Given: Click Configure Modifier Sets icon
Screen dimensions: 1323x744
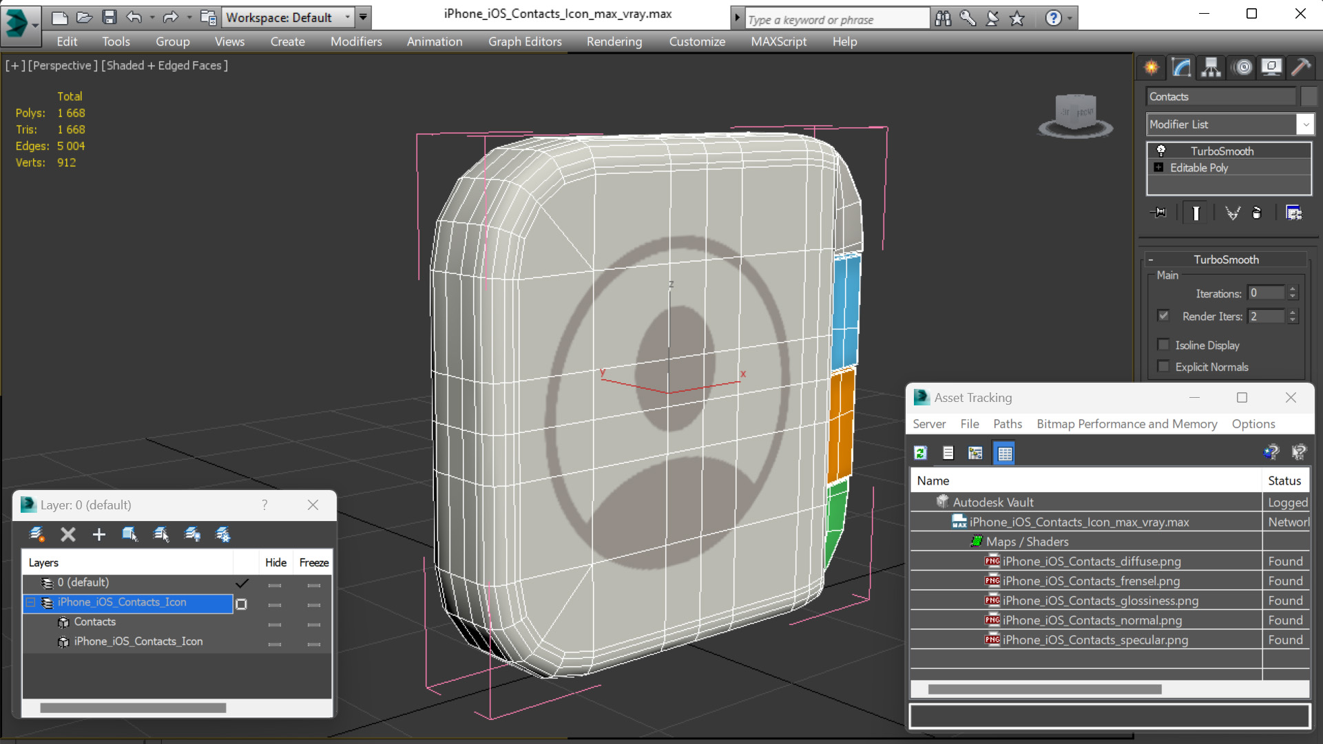Looking at the screenshot, I should click(1294, 213).
